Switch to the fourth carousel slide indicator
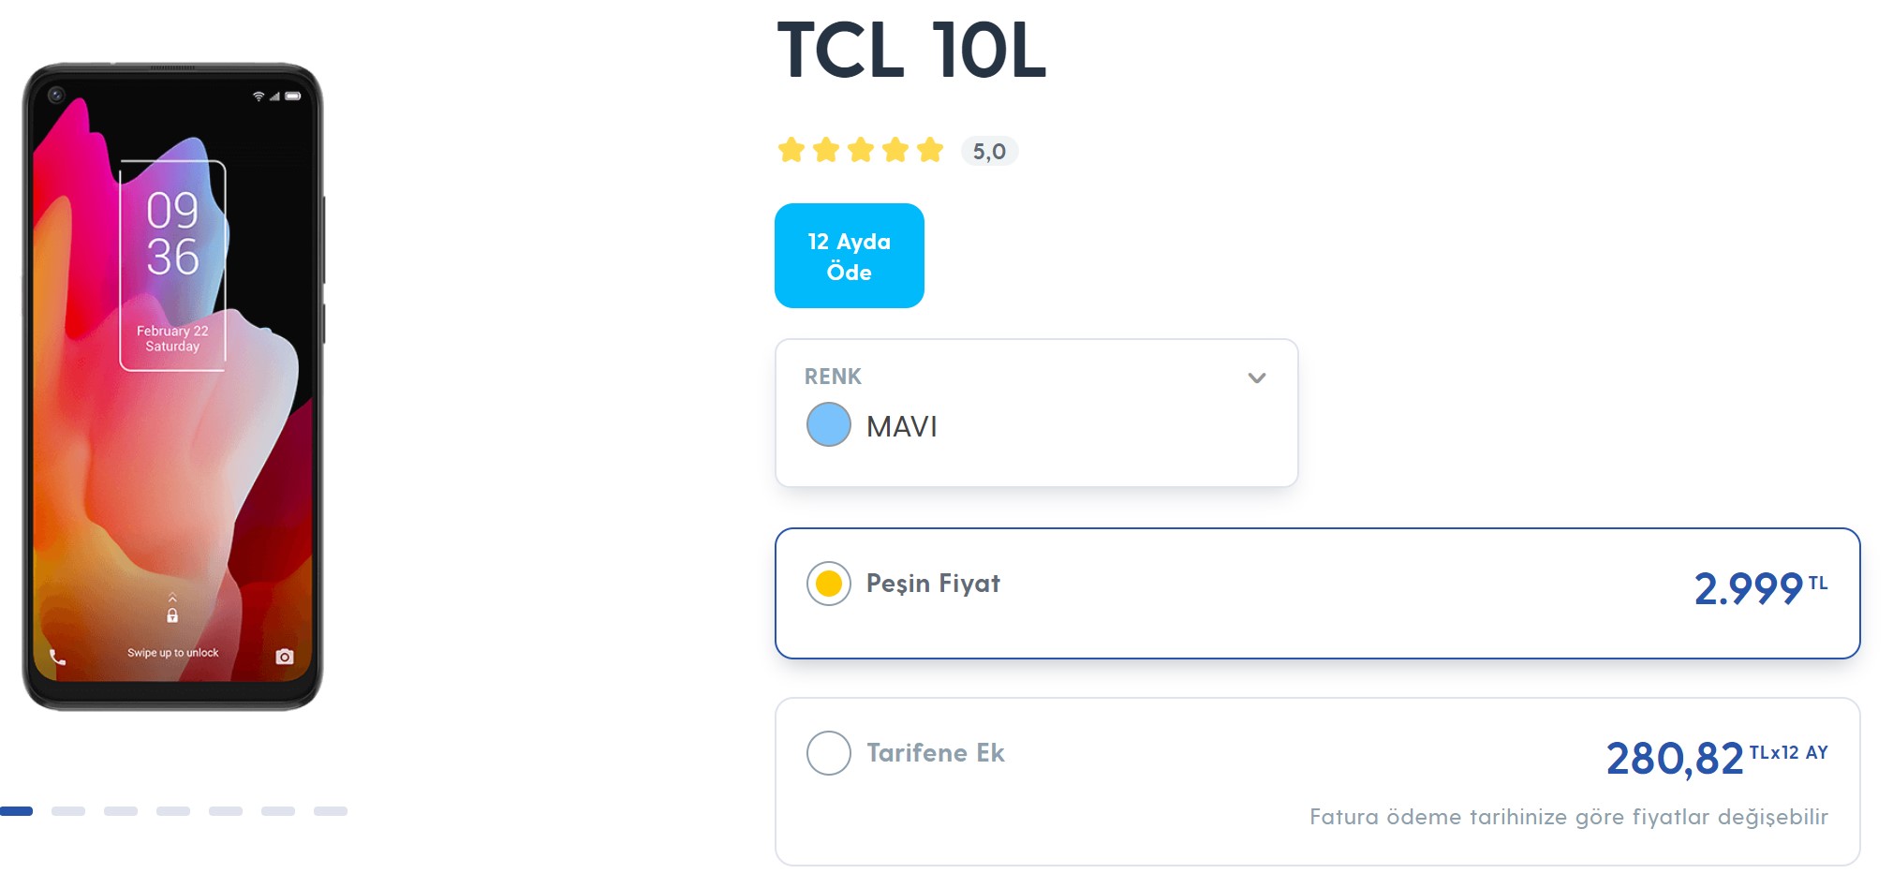 [x=173, y=811]
